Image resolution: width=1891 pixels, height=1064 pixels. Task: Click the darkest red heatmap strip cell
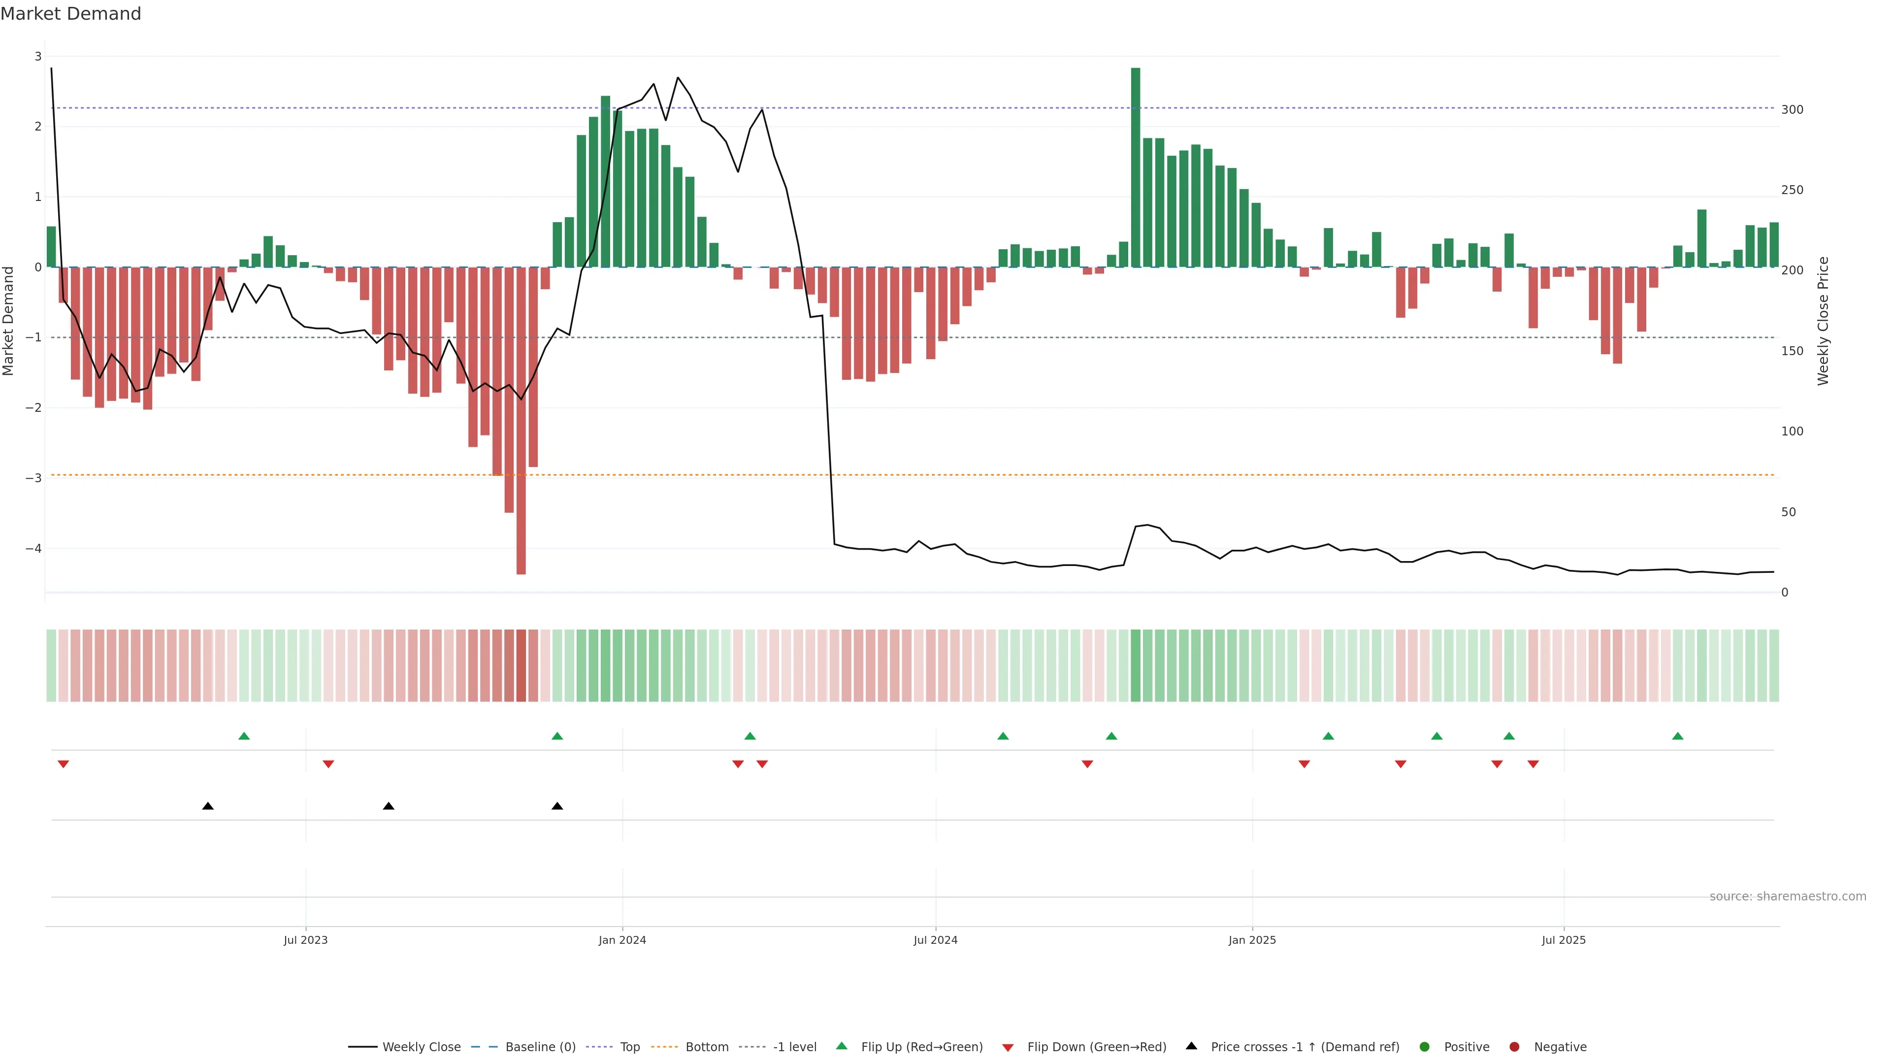[x=521, y=665]
